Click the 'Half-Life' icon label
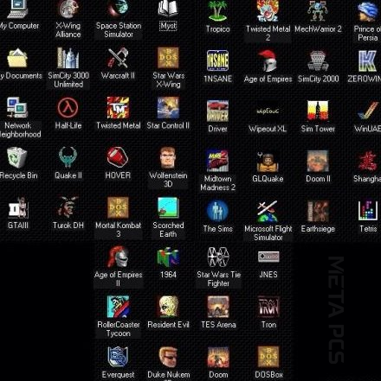This screenshot has width=381, height=381. point(68,125)
